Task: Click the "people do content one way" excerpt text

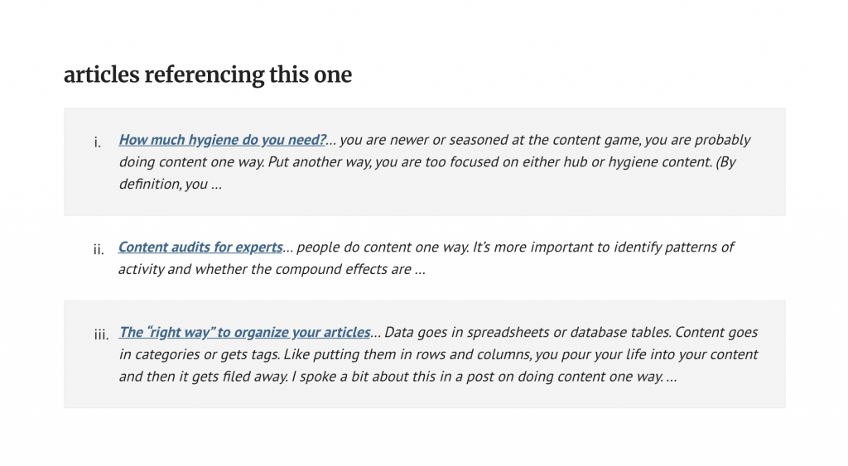Action: click(x=383, y=247)
